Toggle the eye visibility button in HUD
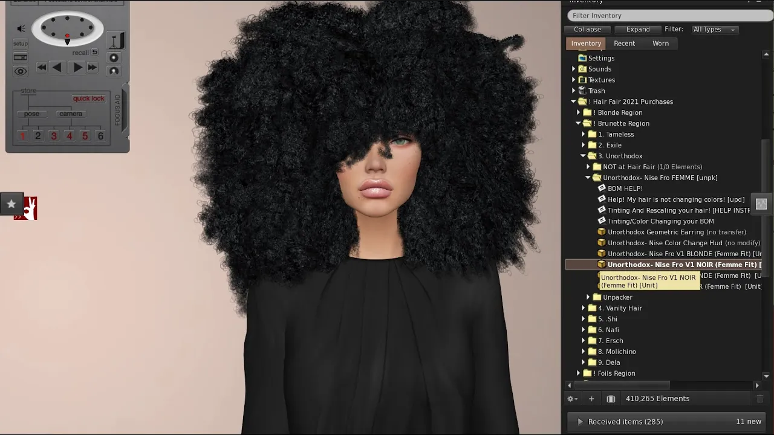Image resolution: width=774 pixels, height=435 pixels. click(x=21, y=71)
